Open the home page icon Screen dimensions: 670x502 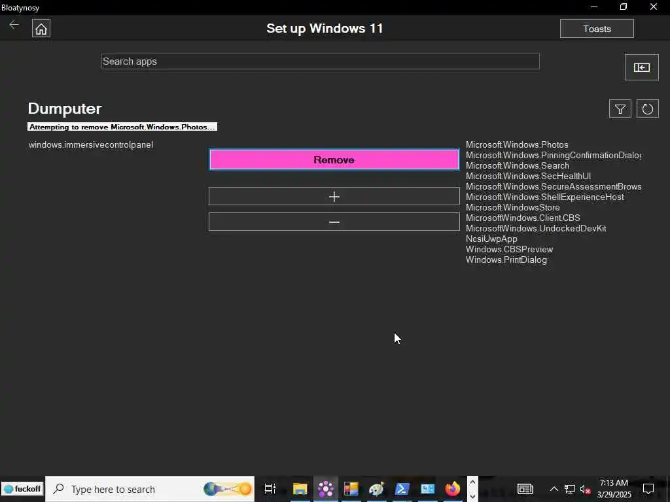coord(41,29)
